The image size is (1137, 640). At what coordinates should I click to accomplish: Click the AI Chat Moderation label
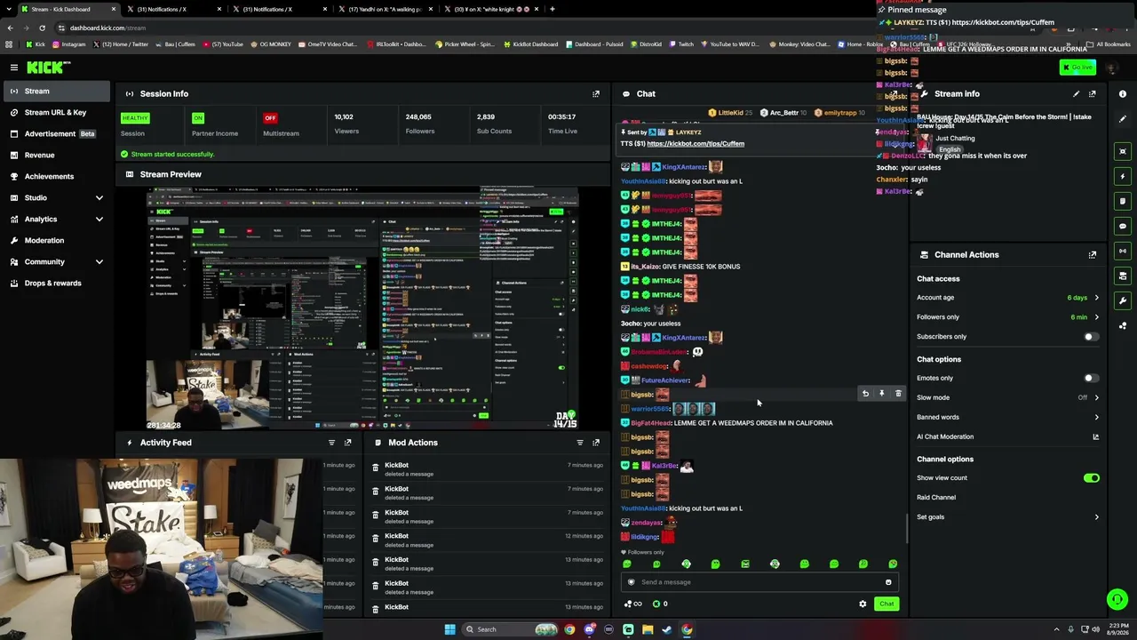[945, 436]
